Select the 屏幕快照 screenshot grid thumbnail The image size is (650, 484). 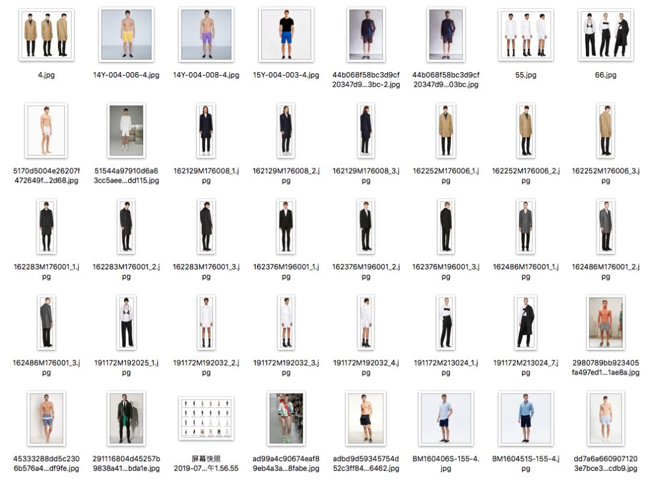point(206,418)
